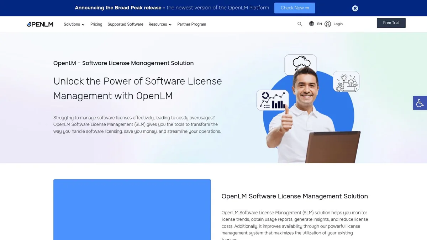Start the Free Trial
Image resolution: width=427 pixels, height=240 pixels.
click(x=391, y=23)
